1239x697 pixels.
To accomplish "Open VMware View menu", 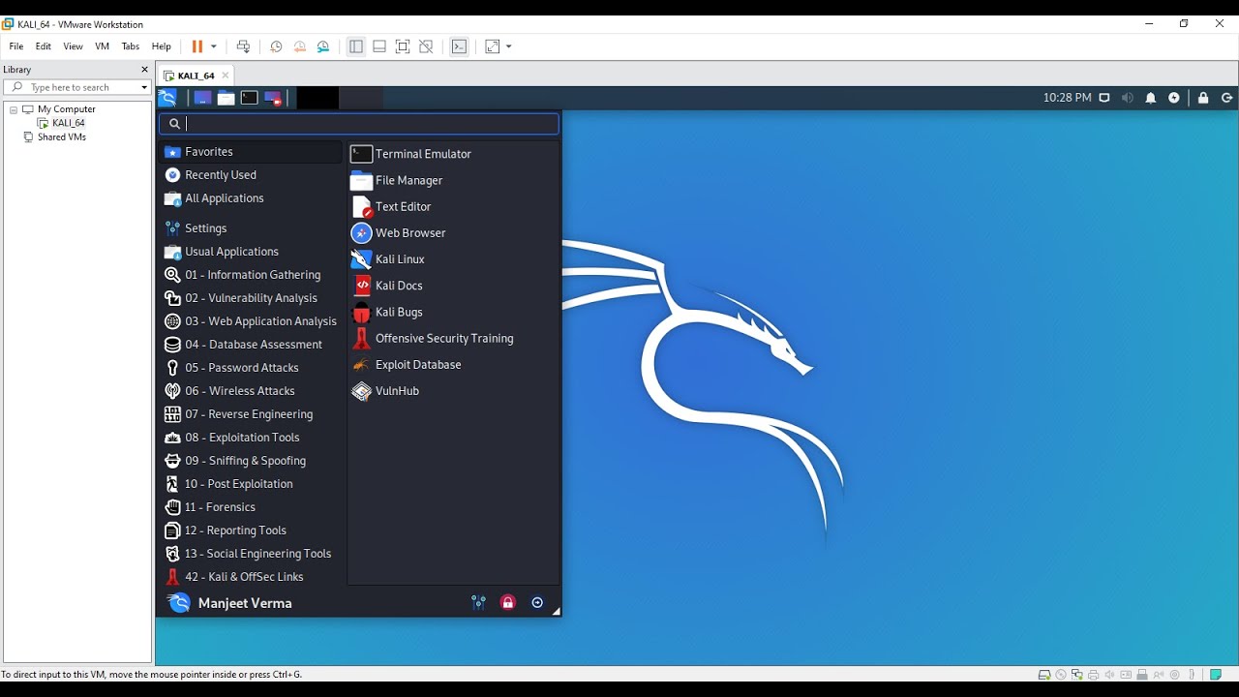I will coord(73,46).
